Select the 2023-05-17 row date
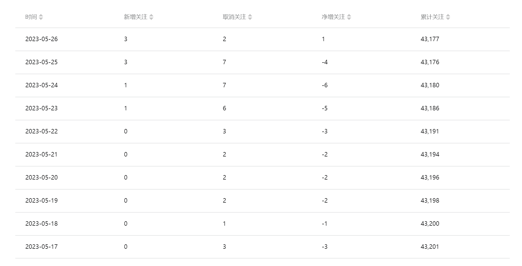This screenshot has width=522, height=266. (x=41, y=247)
